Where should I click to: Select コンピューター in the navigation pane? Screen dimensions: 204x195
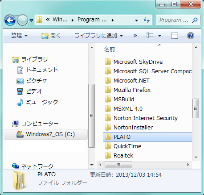click(x=35, y=124)
